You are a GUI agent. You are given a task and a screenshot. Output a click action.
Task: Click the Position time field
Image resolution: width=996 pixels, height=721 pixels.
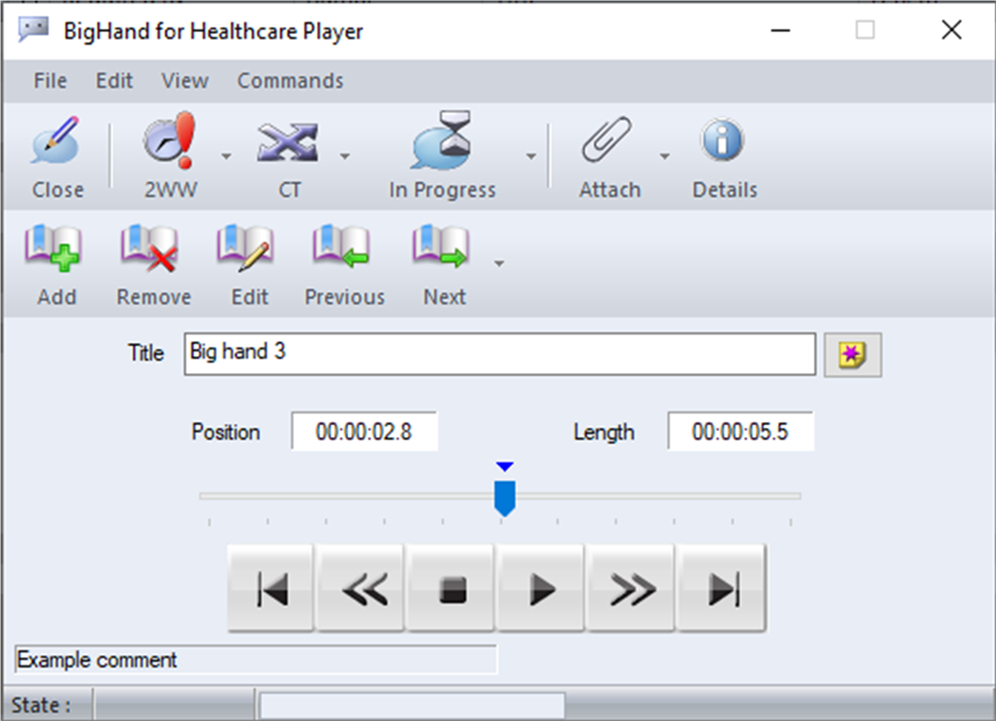click(364, 432)
